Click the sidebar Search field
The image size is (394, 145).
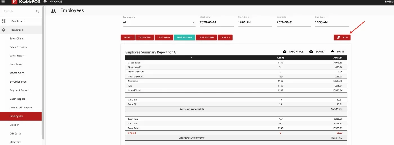pyautogui.click(x=19, y=12)
